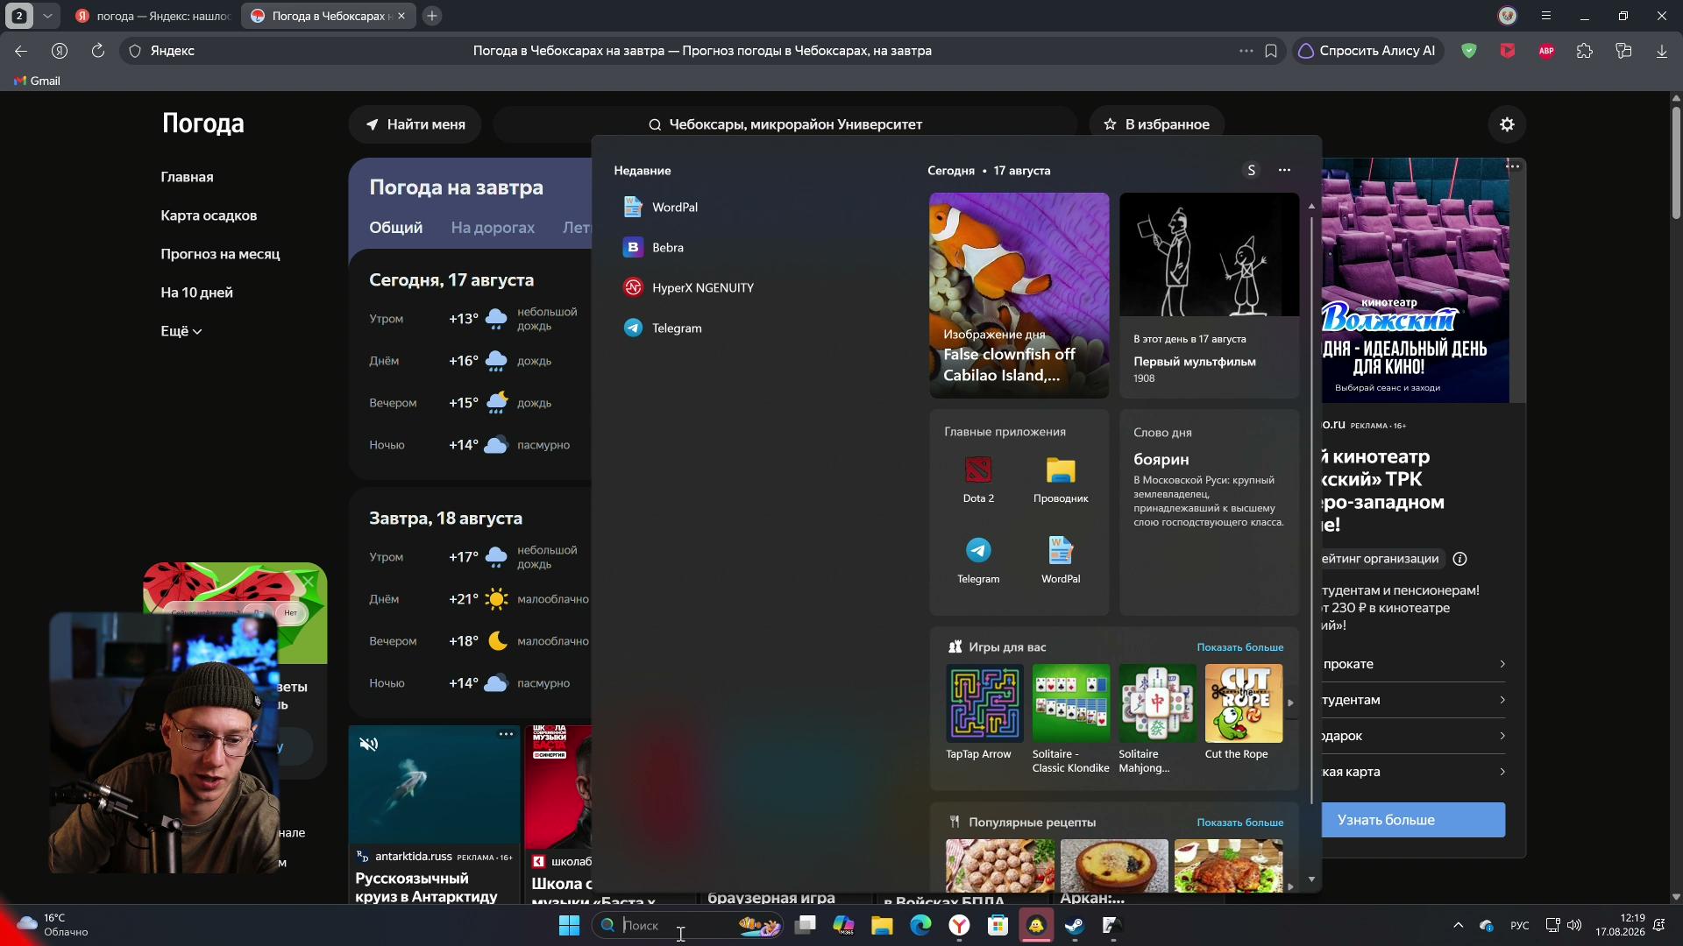Open Проводник from top apps
Viewport: 1683px width, 946px height.
[x=1061, y=480]
